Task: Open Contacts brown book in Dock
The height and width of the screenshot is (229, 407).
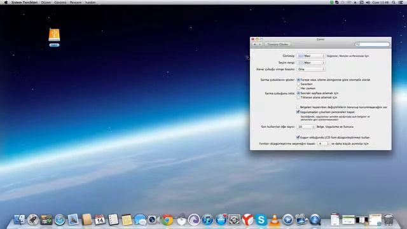Action: pos(86,219)
